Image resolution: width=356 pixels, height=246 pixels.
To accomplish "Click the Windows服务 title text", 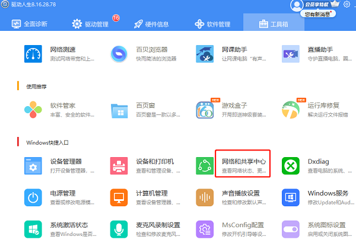I will 328,193.
